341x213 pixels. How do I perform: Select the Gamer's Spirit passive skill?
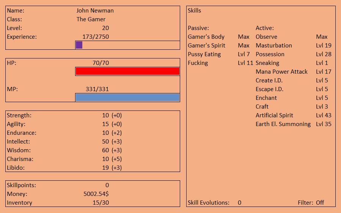206,45
